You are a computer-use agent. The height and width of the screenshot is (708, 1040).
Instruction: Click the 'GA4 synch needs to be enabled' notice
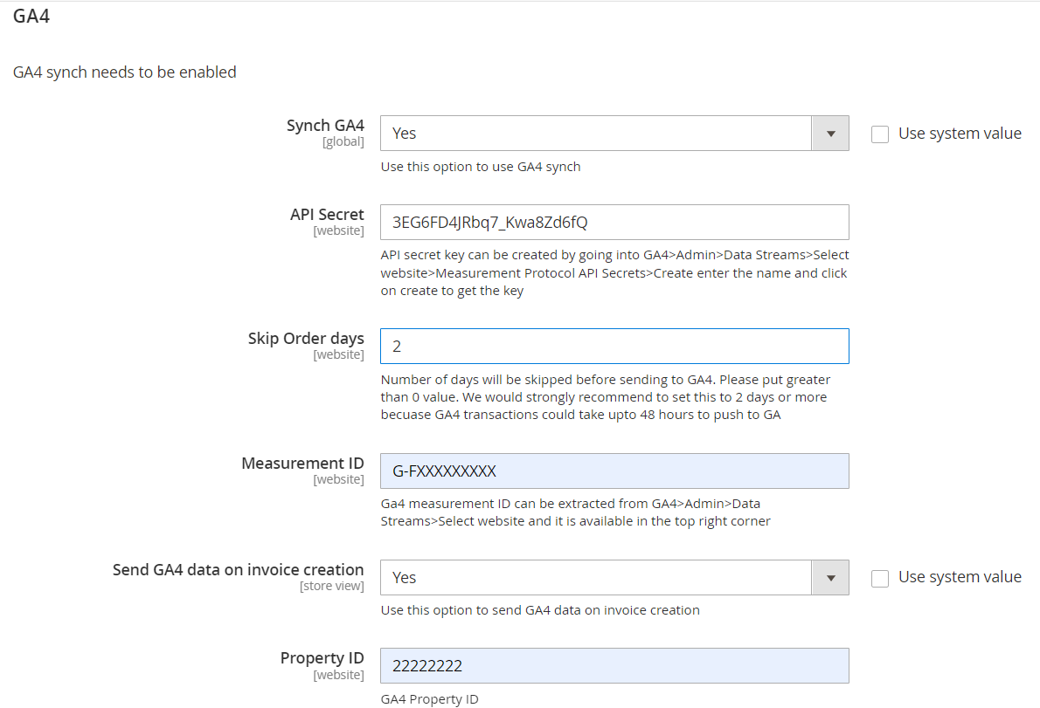125,72
